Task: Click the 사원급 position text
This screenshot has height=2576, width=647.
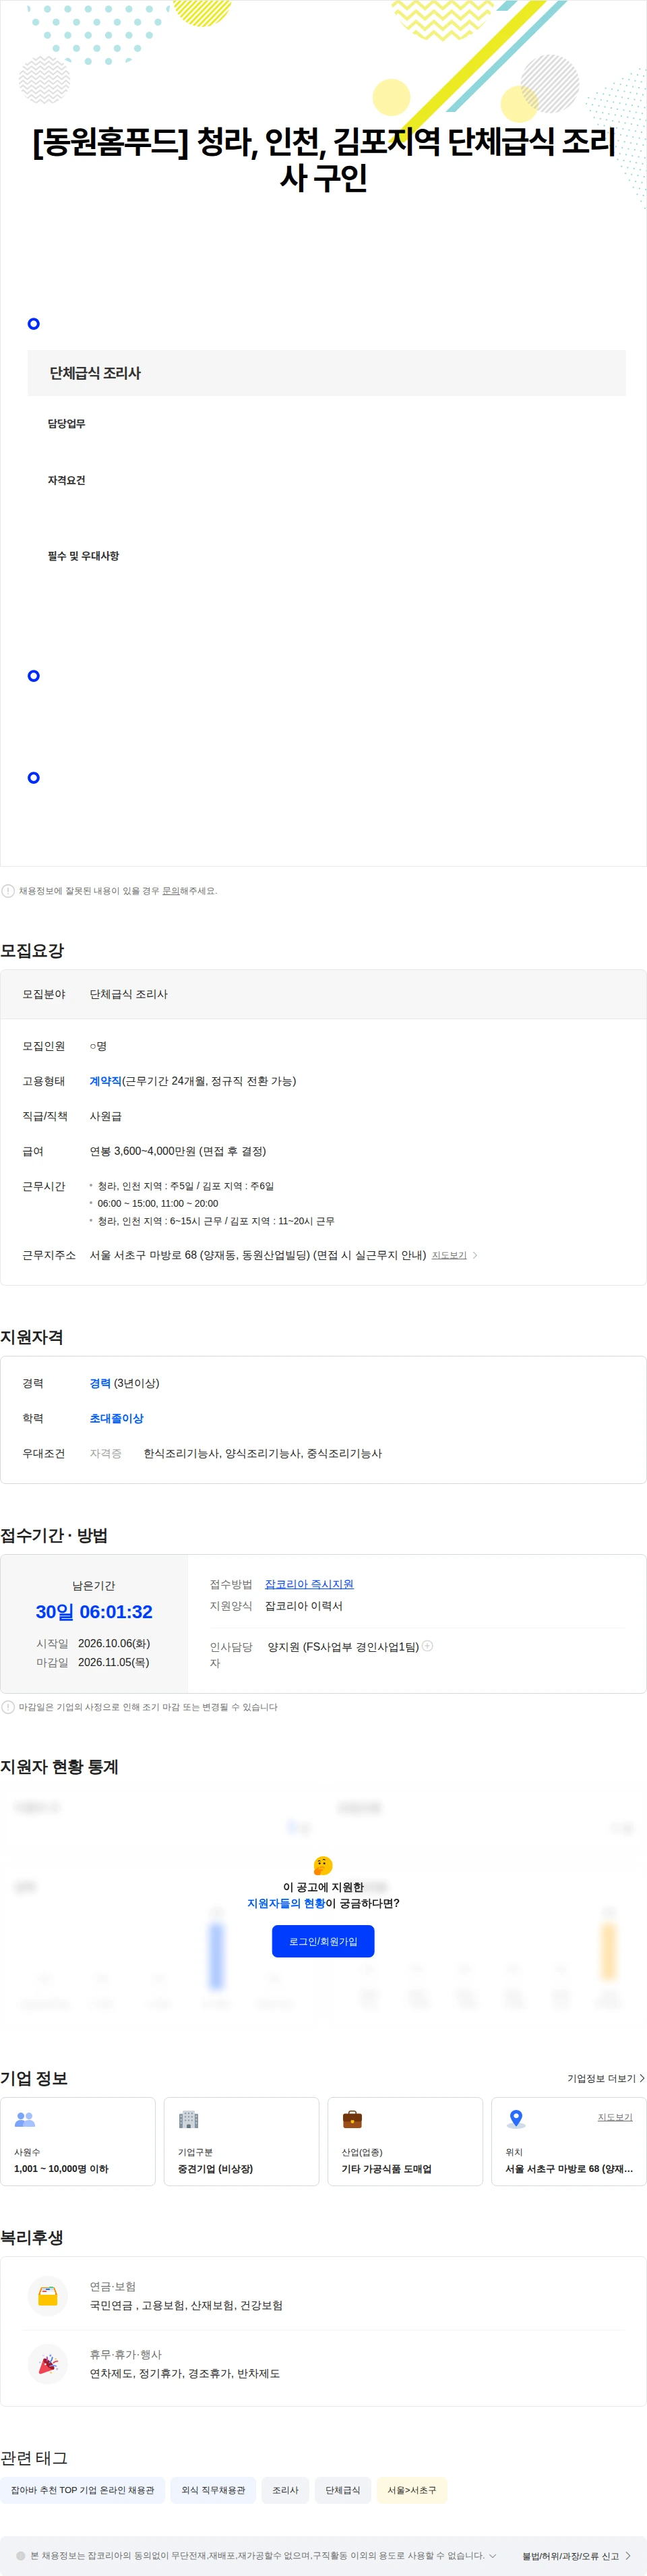Action: click(106, 1116)
